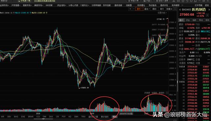Open 选股器 menu item
The height and width of the screenshot is (121, 211).
pos(129,5)
